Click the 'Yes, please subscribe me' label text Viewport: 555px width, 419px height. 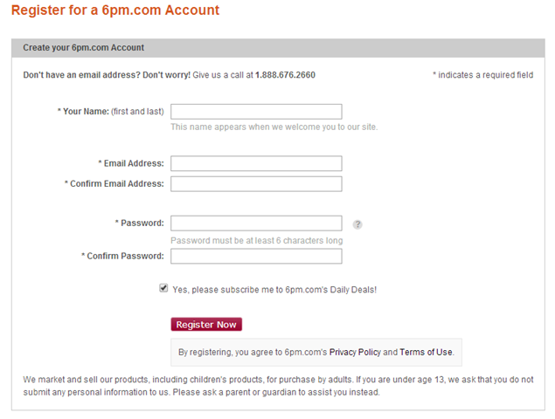tap(274, 290)
